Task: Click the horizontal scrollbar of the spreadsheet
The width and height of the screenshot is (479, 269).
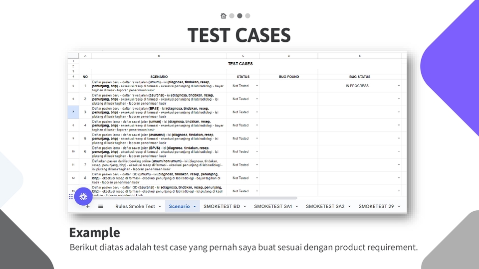Action: 200,198
